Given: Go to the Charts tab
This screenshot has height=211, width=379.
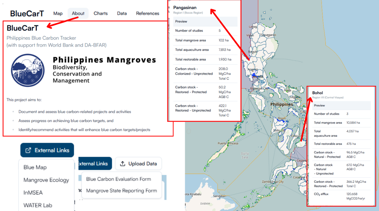Looking at the screenshot, I should pos(101,13).
